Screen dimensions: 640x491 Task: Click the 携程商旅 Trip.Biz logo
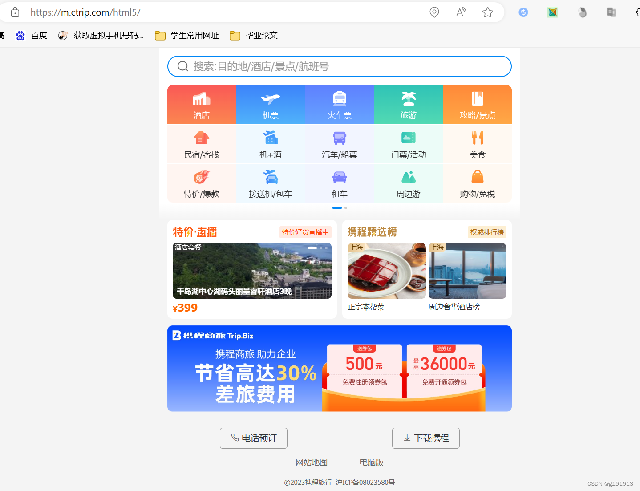(213, 336)
